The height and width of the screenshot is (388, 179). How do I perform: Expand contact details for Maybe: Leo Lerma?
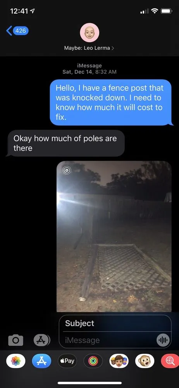pyautogui.click(x=89, y=48)
